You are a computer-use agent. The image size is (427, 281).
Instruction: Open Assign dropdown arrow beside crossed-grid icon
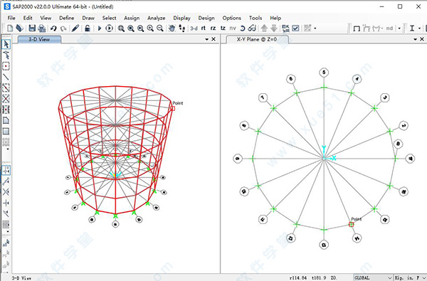315,28
